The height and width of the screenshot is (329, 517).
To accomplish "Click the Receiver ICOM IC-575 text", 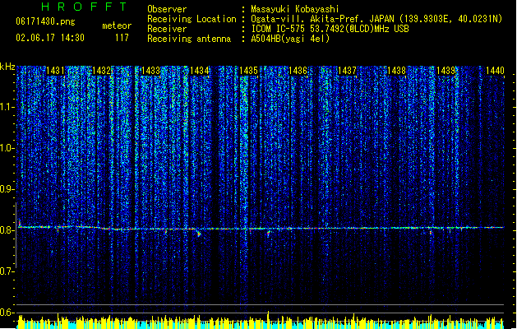I will point(330,29).
